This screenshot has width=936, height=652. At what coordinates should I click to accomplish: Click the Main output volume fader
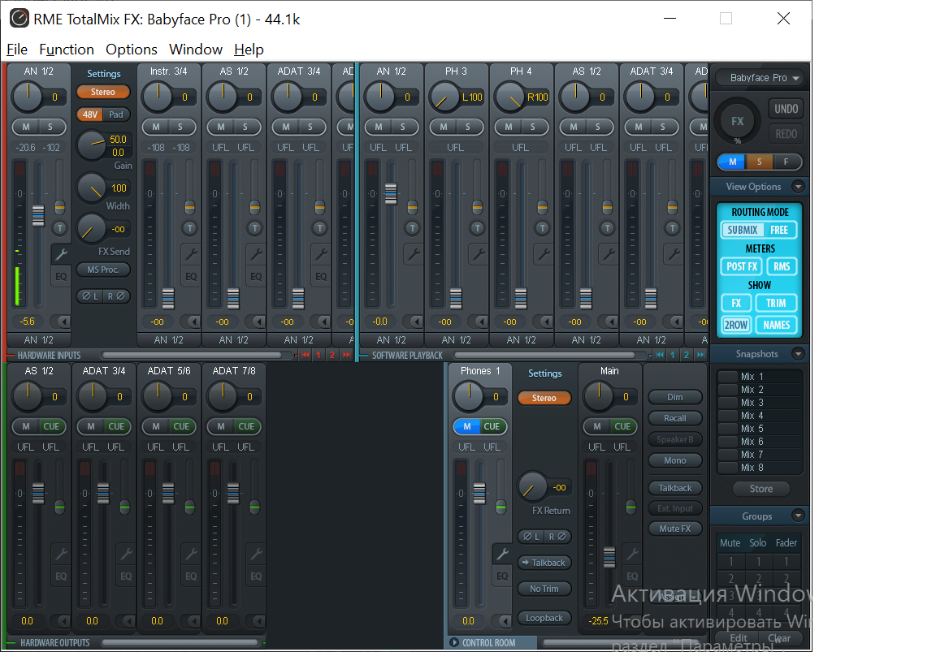coord(609,557)
